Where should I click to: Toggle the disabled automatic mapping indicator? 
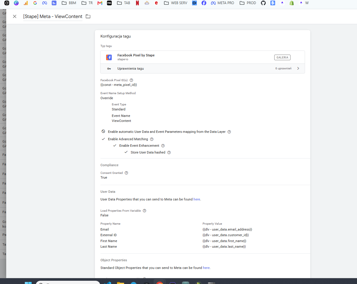click(x=103, y=131)
